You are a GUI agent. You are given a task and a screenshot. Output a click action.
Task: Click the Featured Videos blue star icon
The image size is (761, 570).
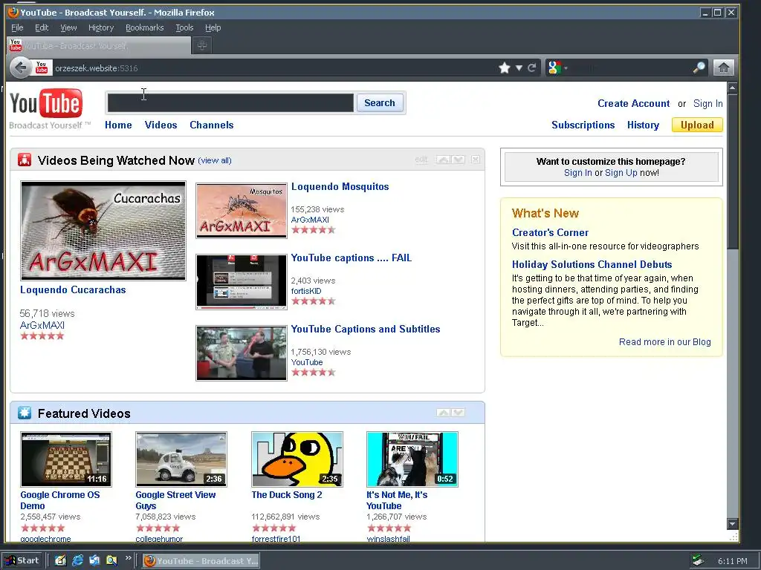point(25,413)
